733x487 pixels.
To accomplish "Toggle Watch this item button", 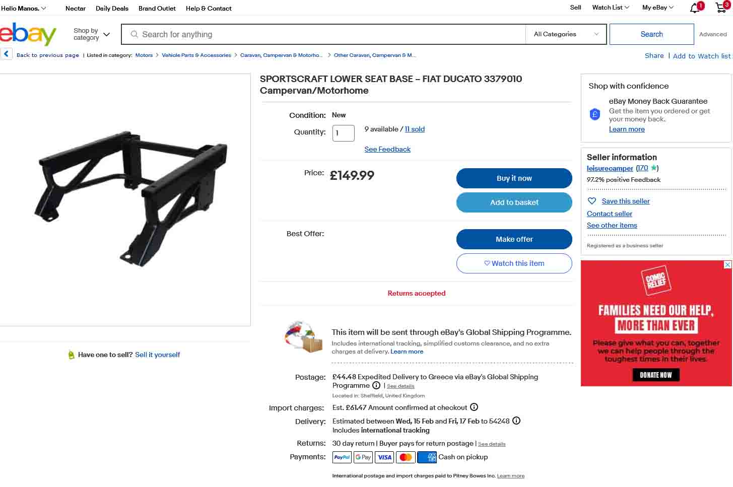I will tap(514, 263).
